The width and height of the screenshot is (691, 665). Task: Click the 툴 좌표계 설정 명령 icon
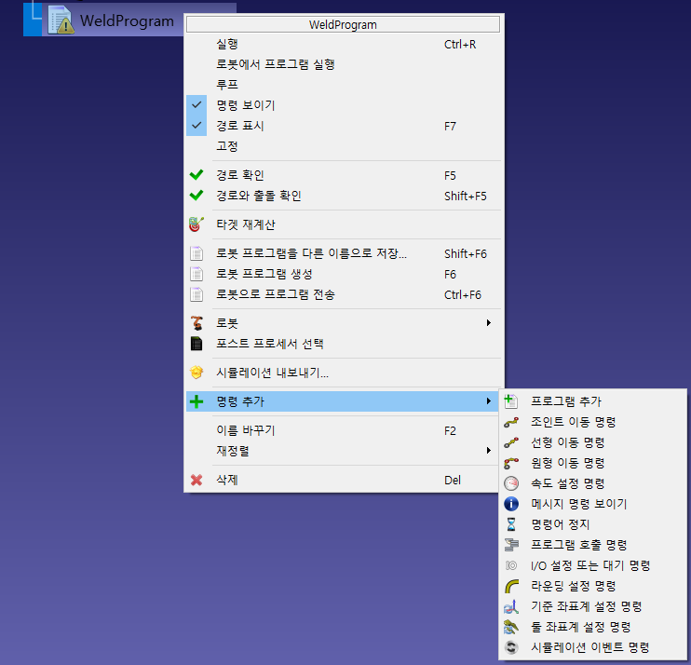pyautogui.click(x=511, y=627)
